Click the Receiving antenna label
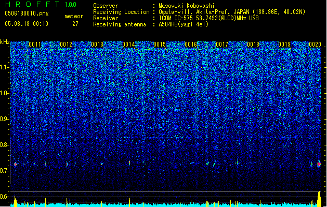Viewport: 327px width, 207px height. pos(120,24)
